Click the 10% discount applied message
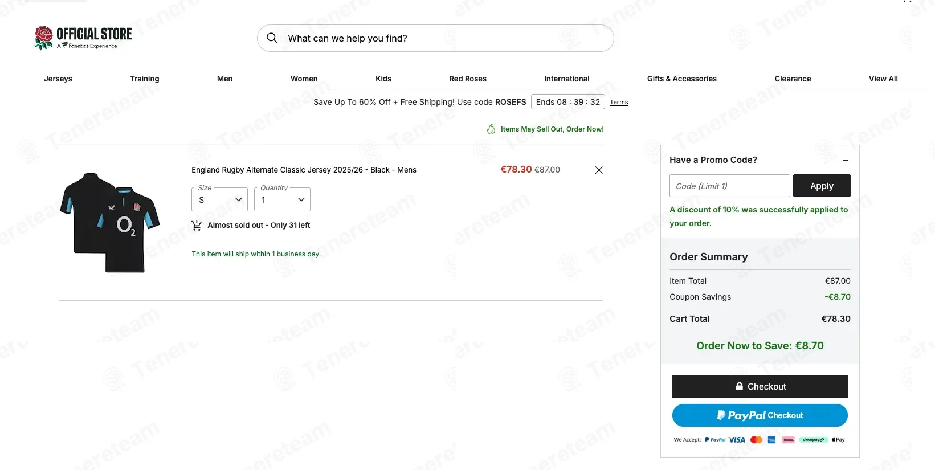 tap(759, 216)
